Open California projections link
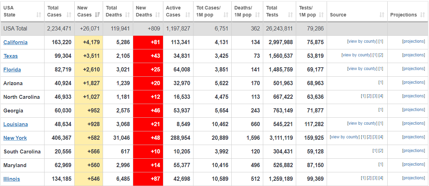 (414, 41)
